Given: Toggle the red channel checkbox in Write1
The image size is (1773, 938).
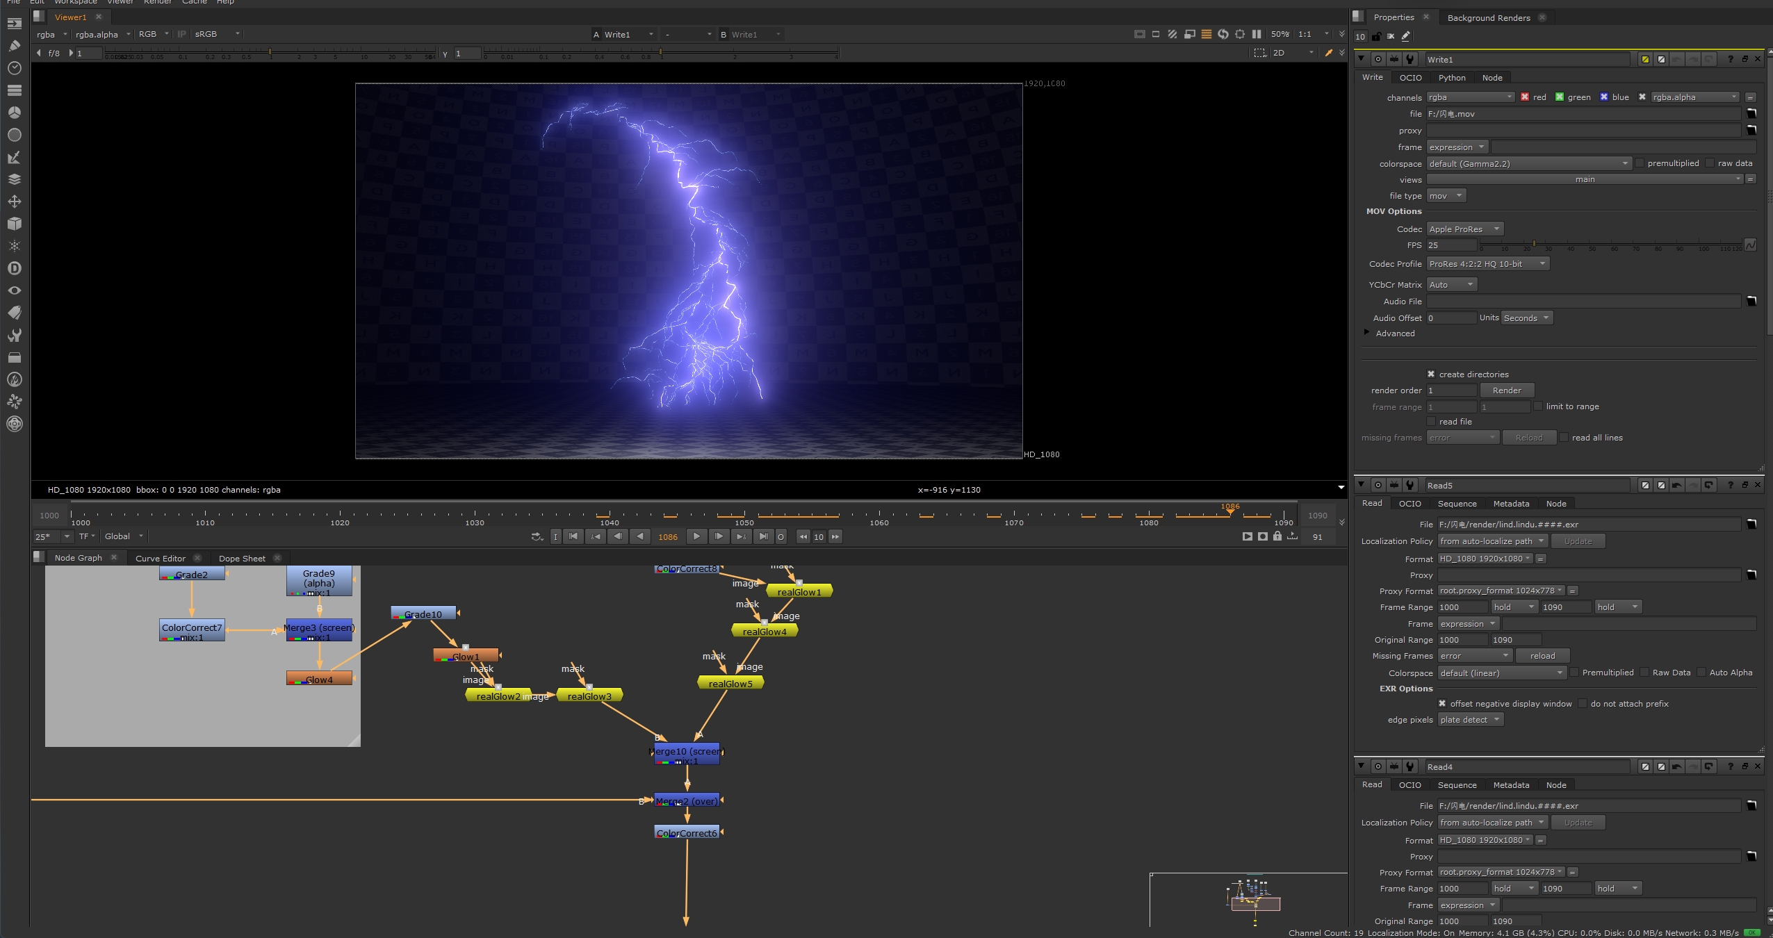Looking at the screenshot, I should [1525, 97].
